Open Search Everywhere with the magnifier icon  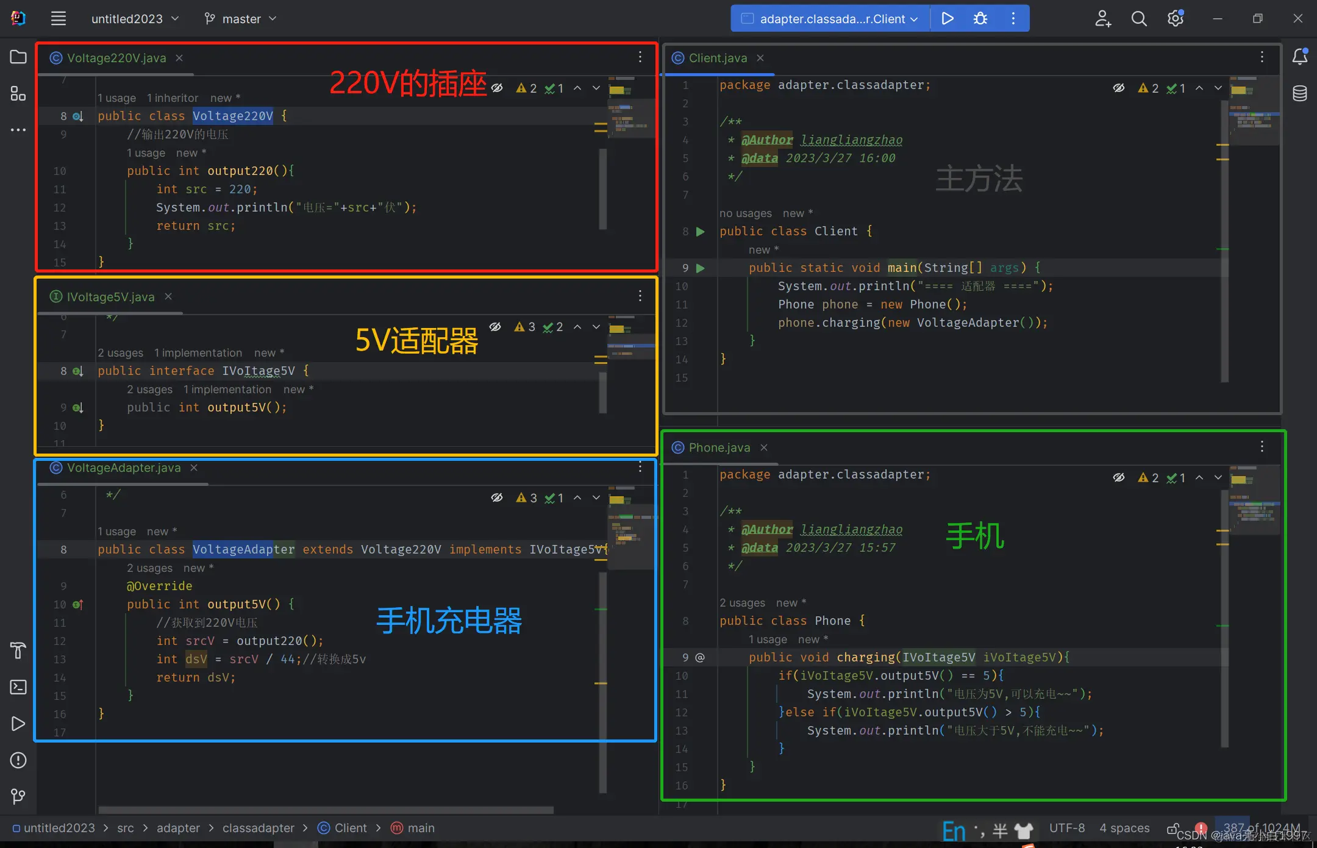tap(1140, 18)
